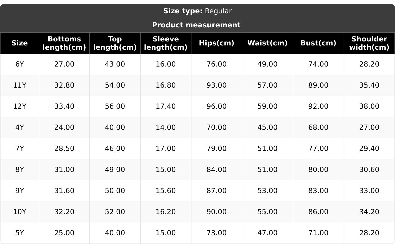Click the 11Y size cell
The image size is (395, 244).
20,85
